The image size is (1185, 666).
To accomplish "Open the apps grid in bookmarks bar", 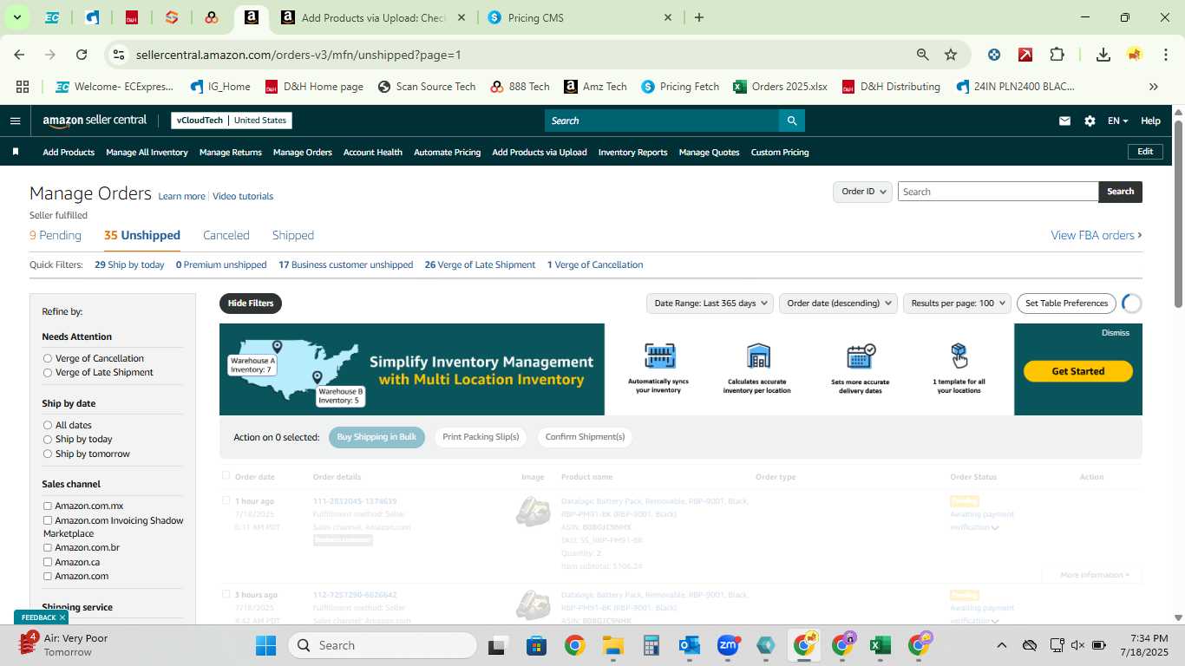I will pyautogui.click(x=23, y=87).
